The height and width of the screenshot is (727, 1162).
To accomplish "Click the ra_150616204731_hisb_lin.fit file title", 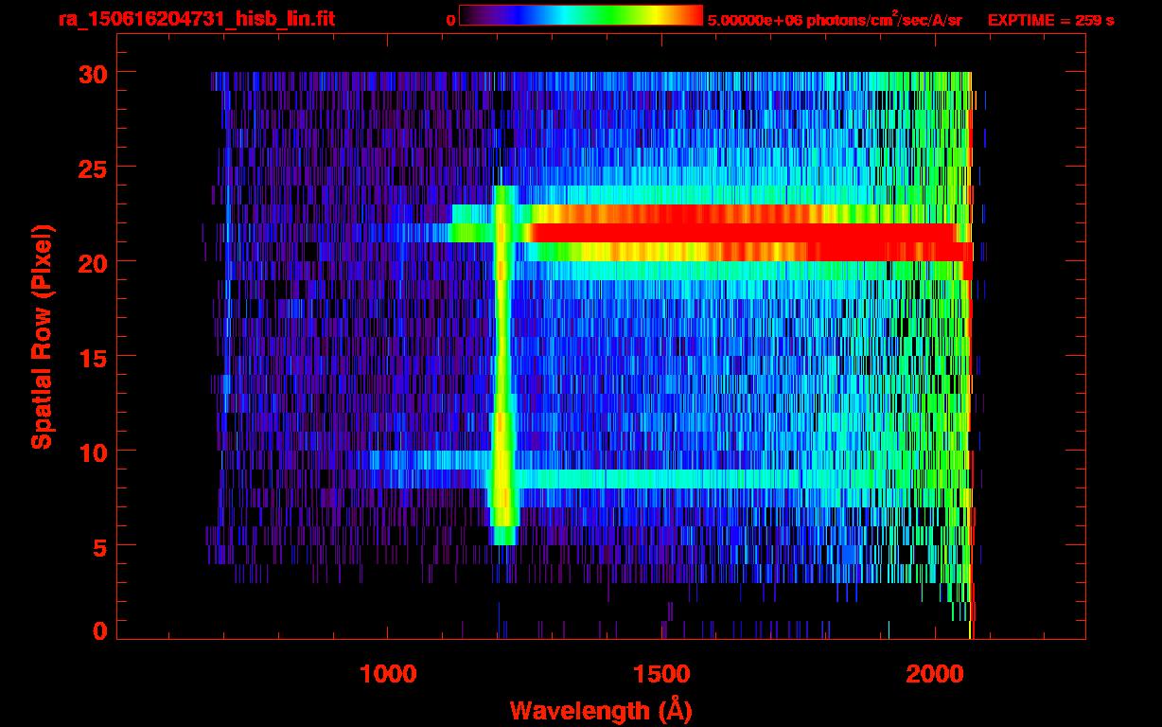I will pyautogui.click(x=196, y=20).
